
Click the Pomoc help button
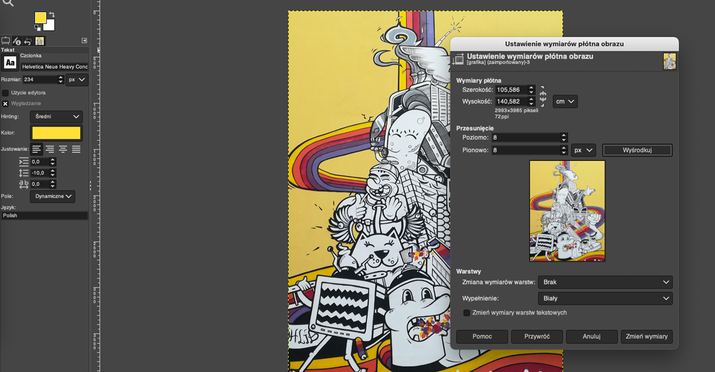point(482,336)
